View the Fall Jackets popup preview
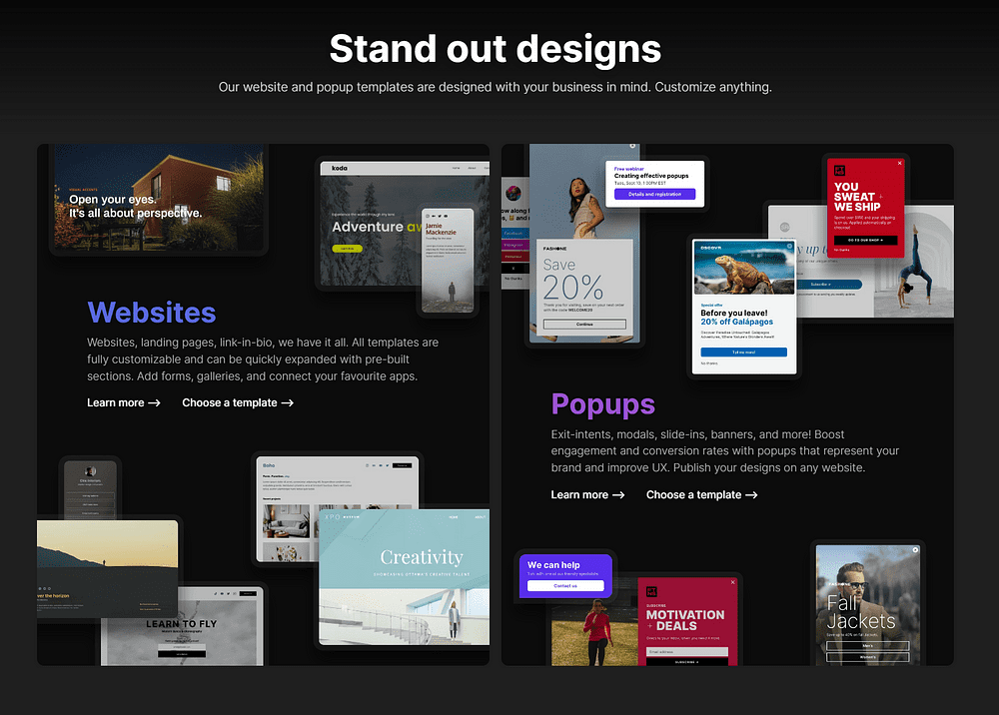The width and height of the screenshot is (999, 715). point(868,605)
